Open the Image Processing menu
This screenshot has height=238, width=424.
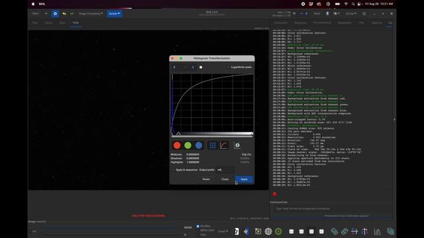pos(91,13)
